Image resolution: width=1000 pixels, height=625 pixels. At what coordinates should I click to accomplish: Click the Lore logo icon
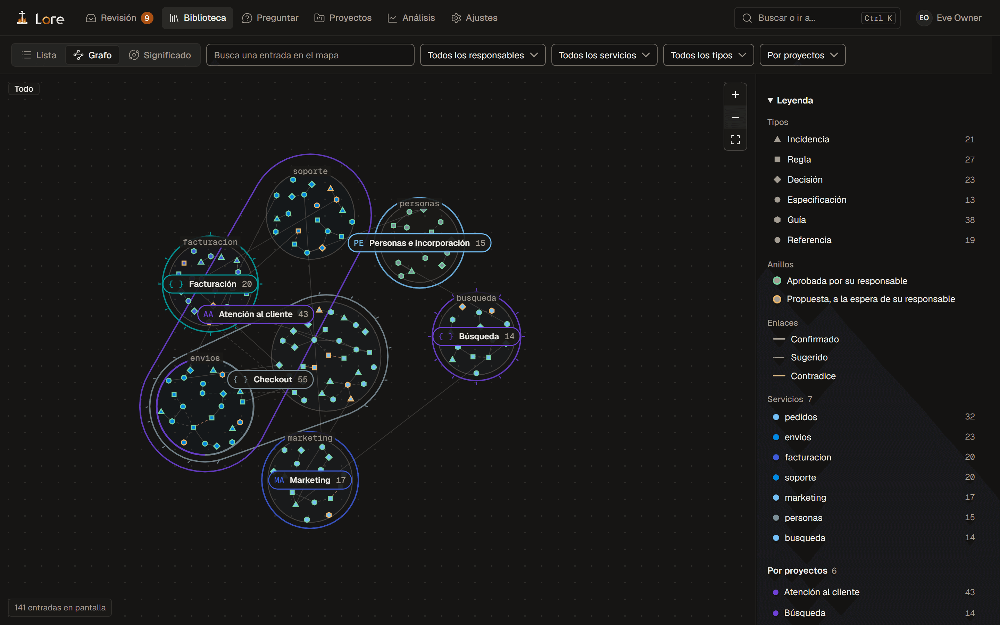tap(22, 18)
